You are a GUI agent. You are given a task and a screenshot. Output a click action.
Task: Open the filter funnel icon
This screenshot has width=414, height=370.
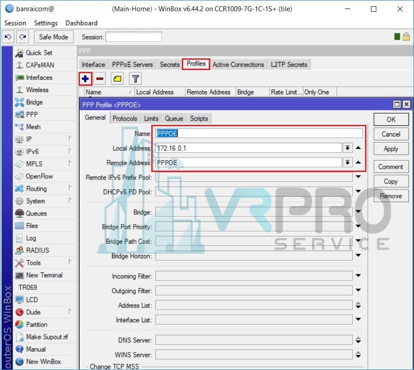coord(136,79)
